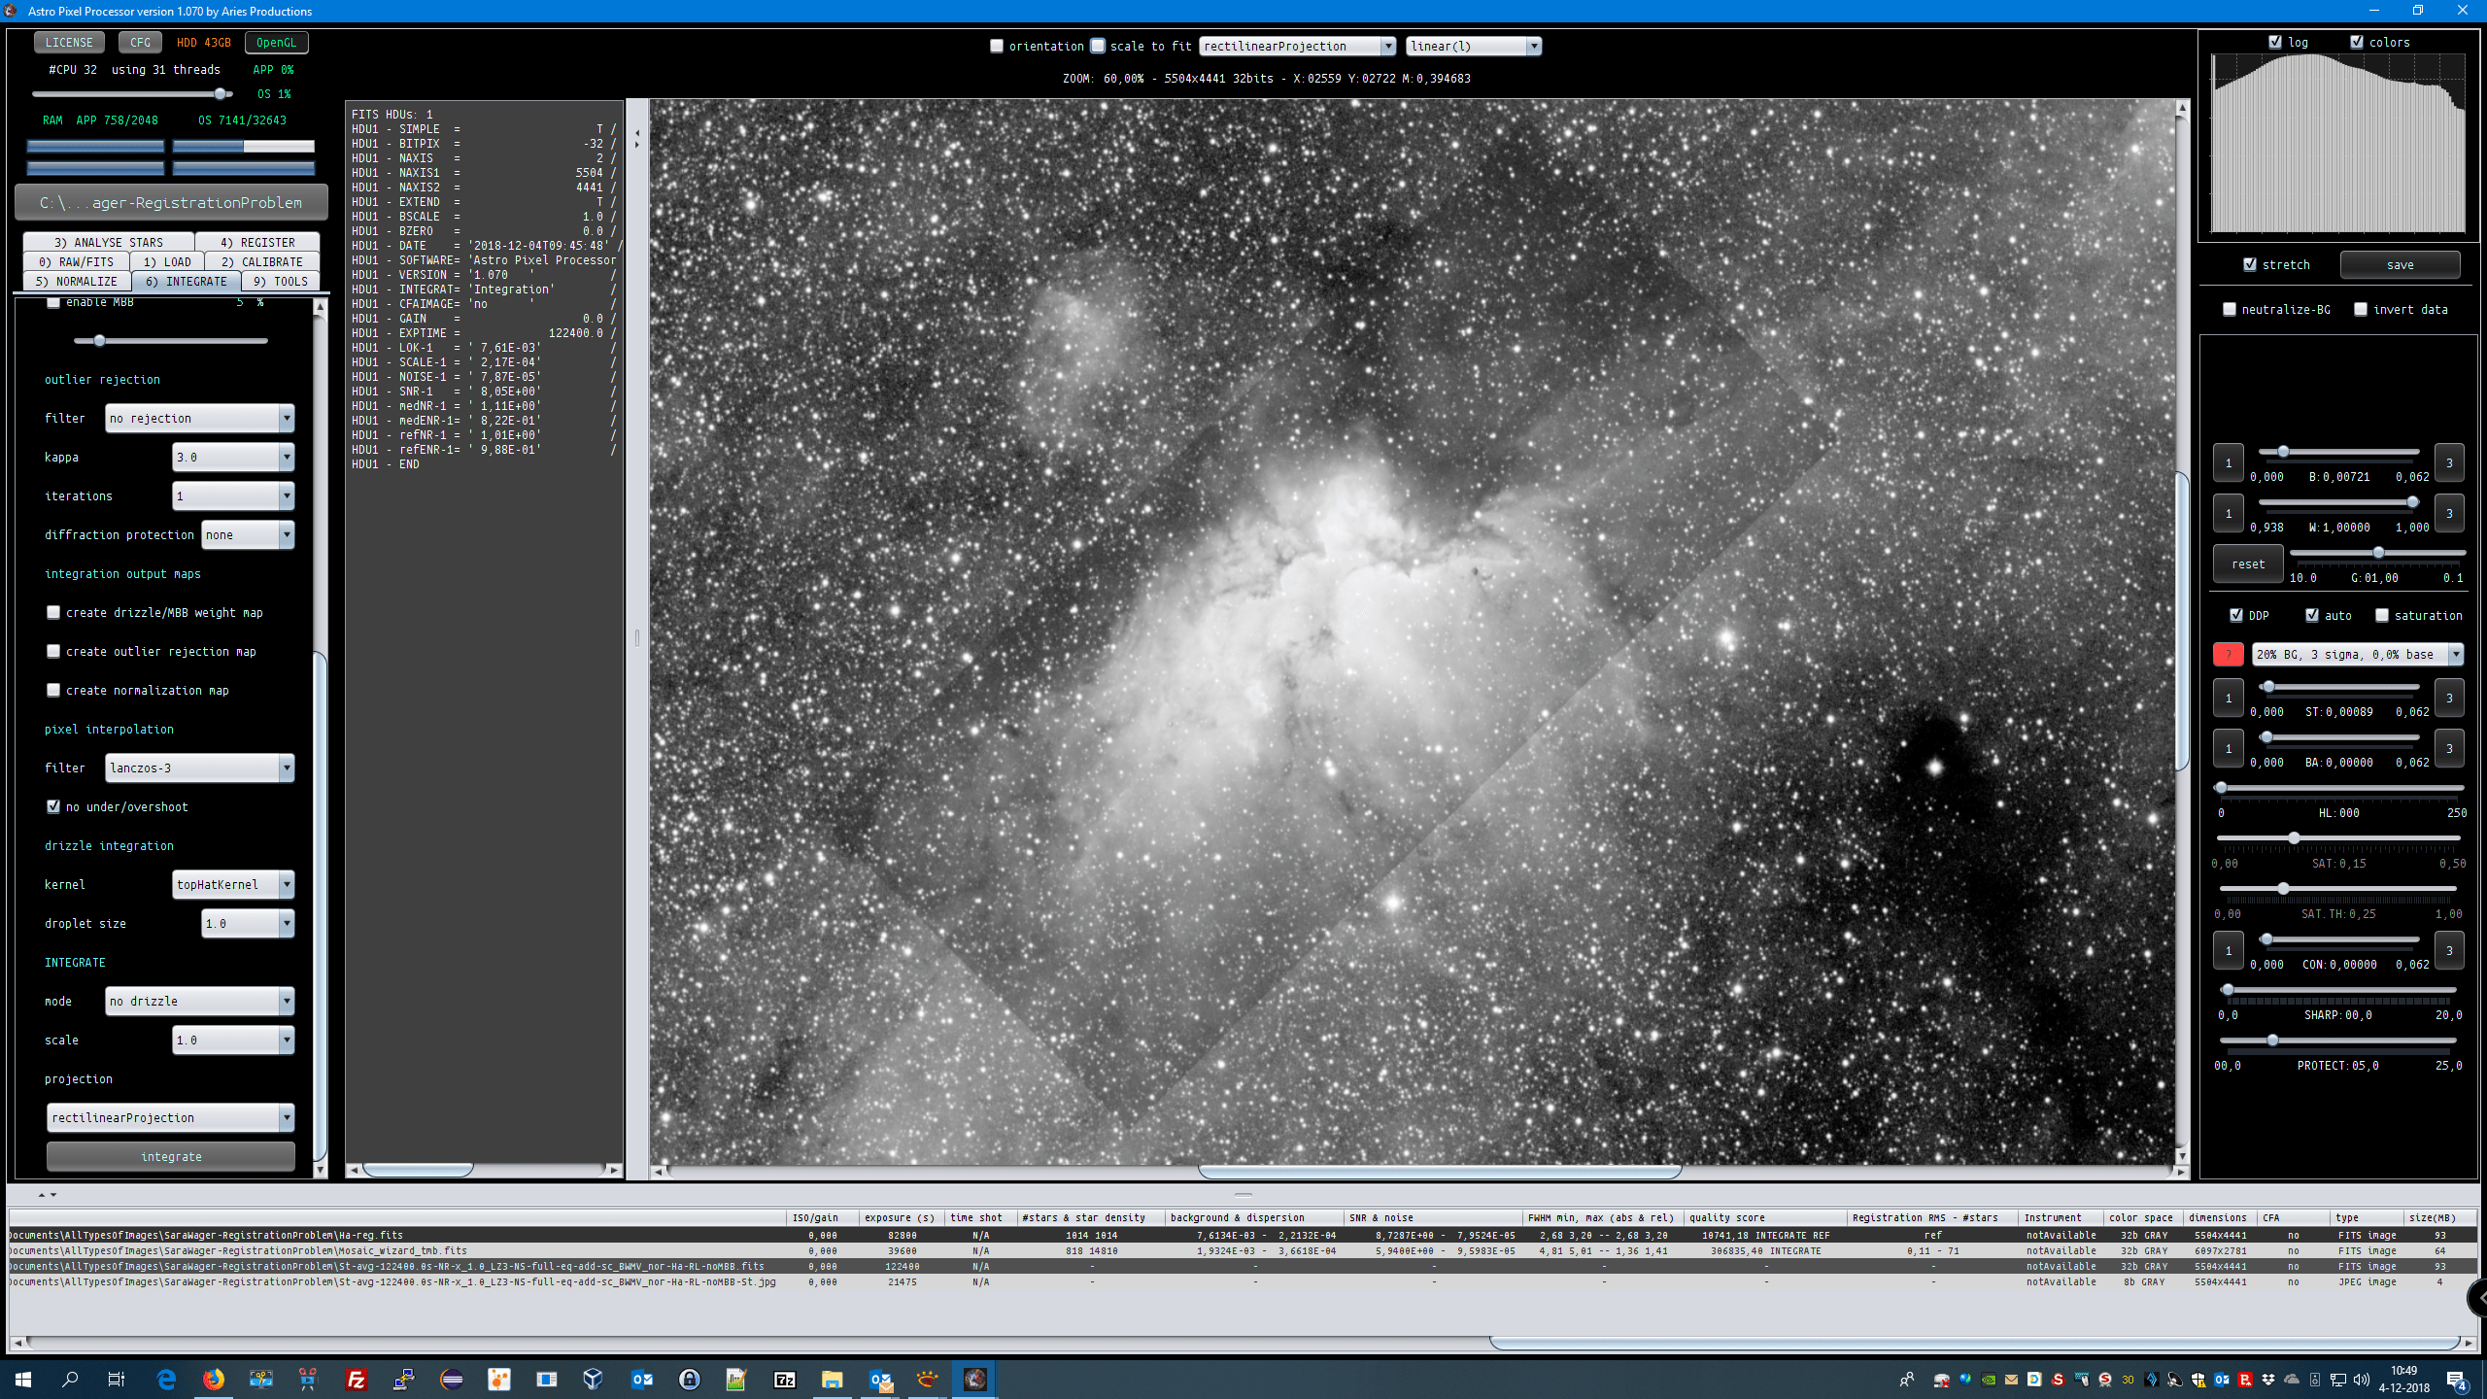Open the 20% BG, 3 sigma preset dropdown
Image resolution: width=2487 pixels, height=1399 pixels.
2358,654
